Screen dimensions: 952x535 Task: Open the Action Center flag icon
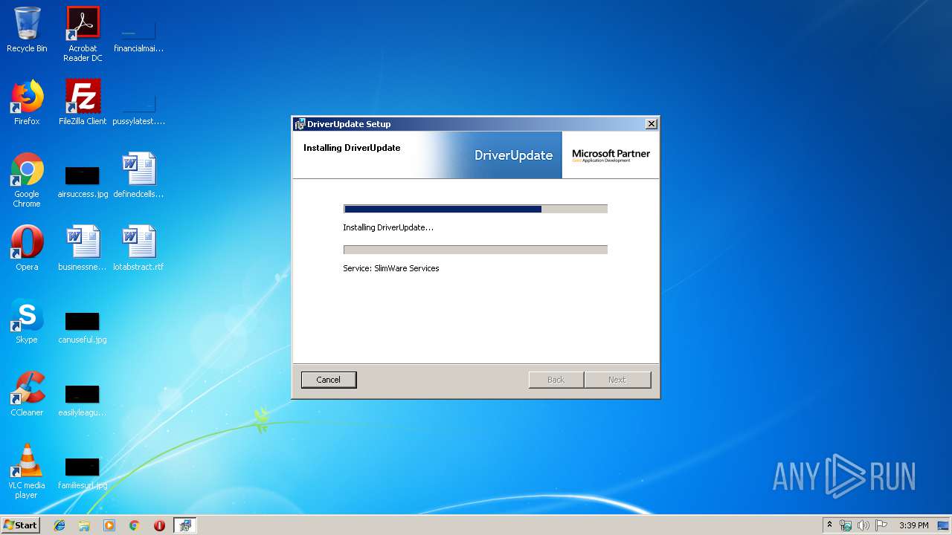[881, 525]
